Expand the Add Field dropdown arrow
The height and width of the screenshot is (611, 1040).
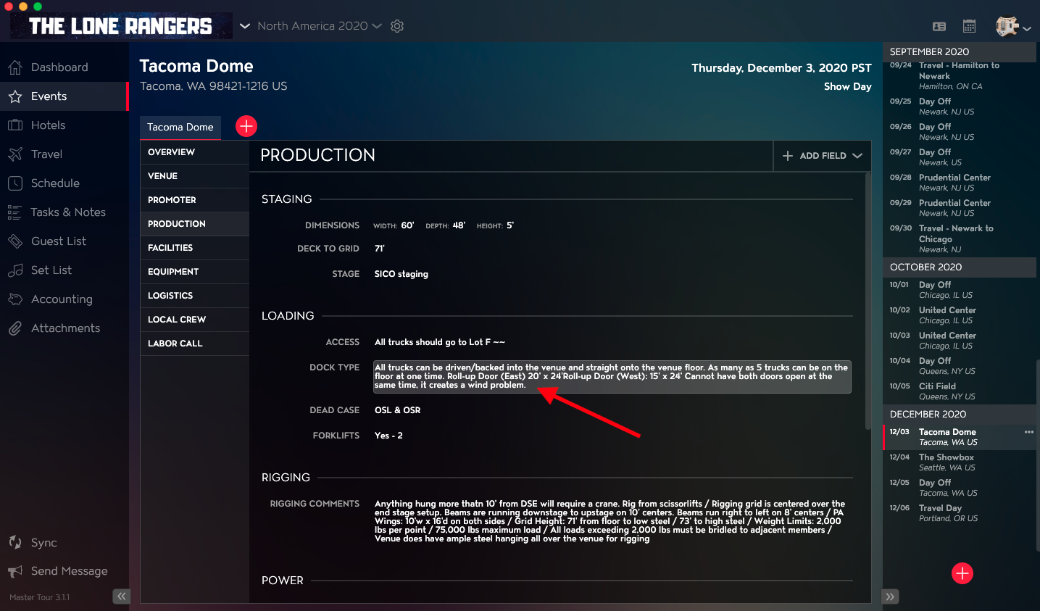[857, 156]
